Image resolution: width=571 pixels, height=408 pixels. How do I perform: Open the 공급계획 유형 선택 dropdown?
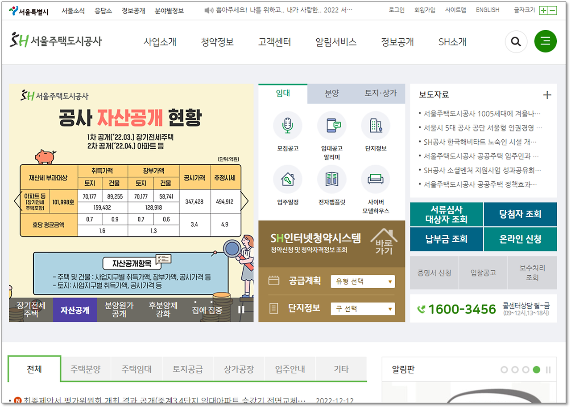tap(363, 282)
